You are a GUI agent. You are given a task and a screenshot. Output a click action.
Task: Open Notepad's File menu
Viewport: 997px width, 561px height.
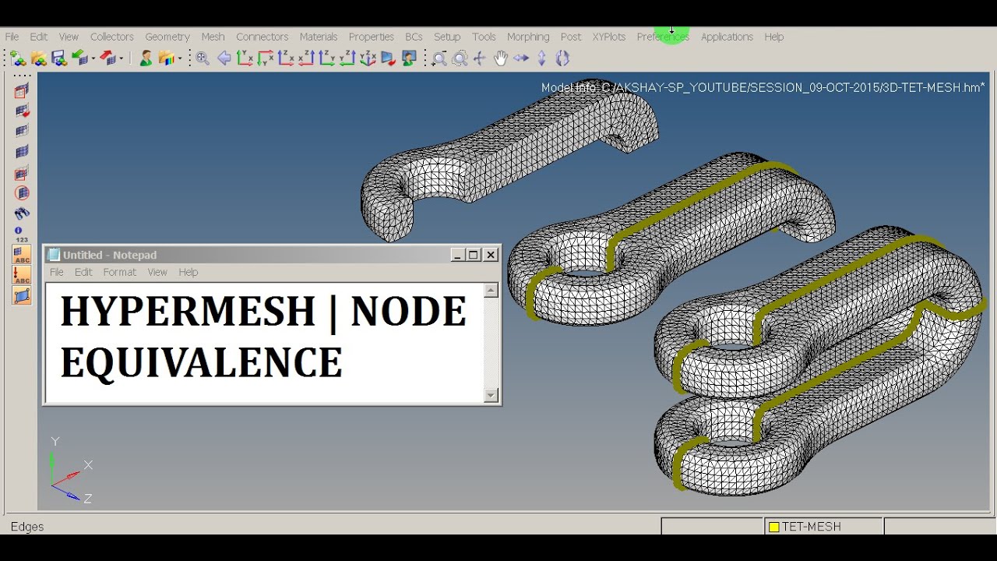point(57,272)
